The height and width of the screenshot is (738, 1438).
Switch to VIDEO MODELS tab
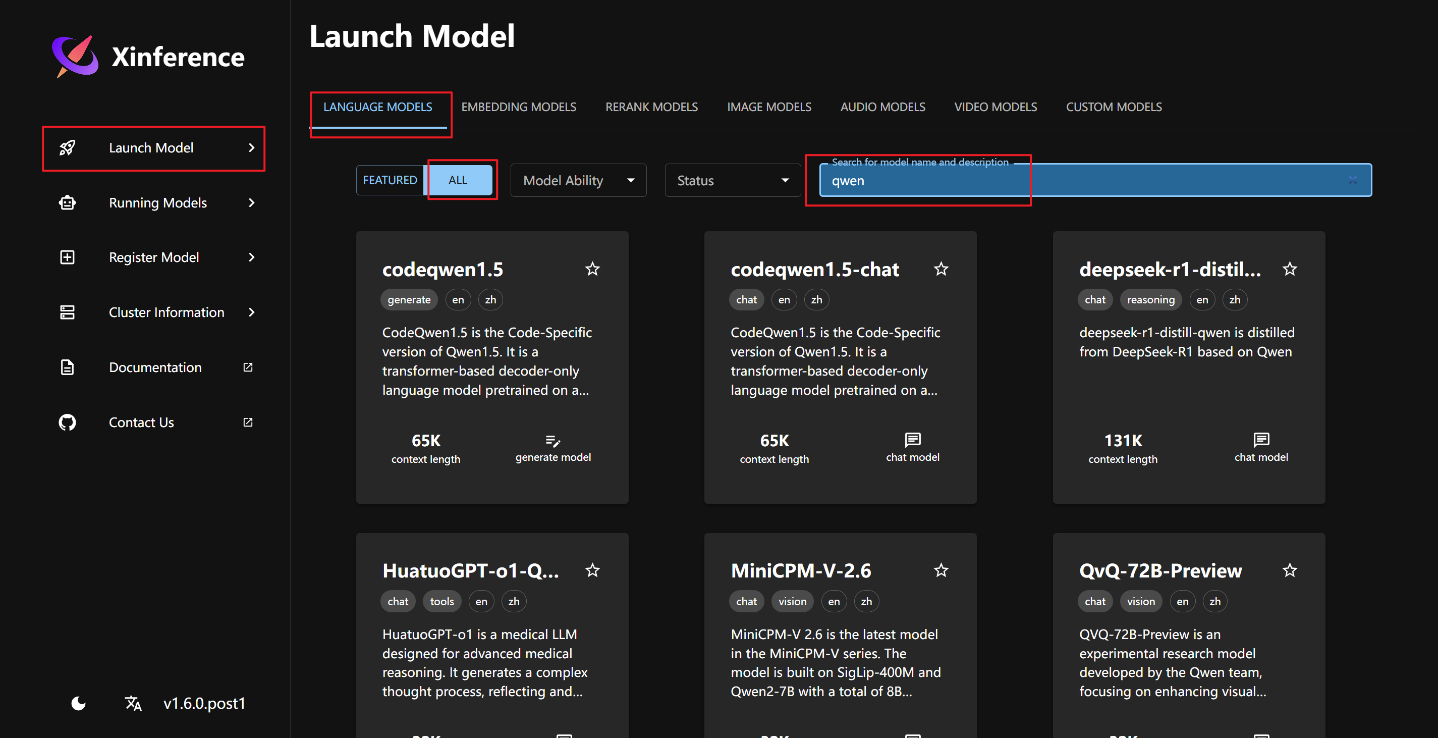[x=995, y=107]
